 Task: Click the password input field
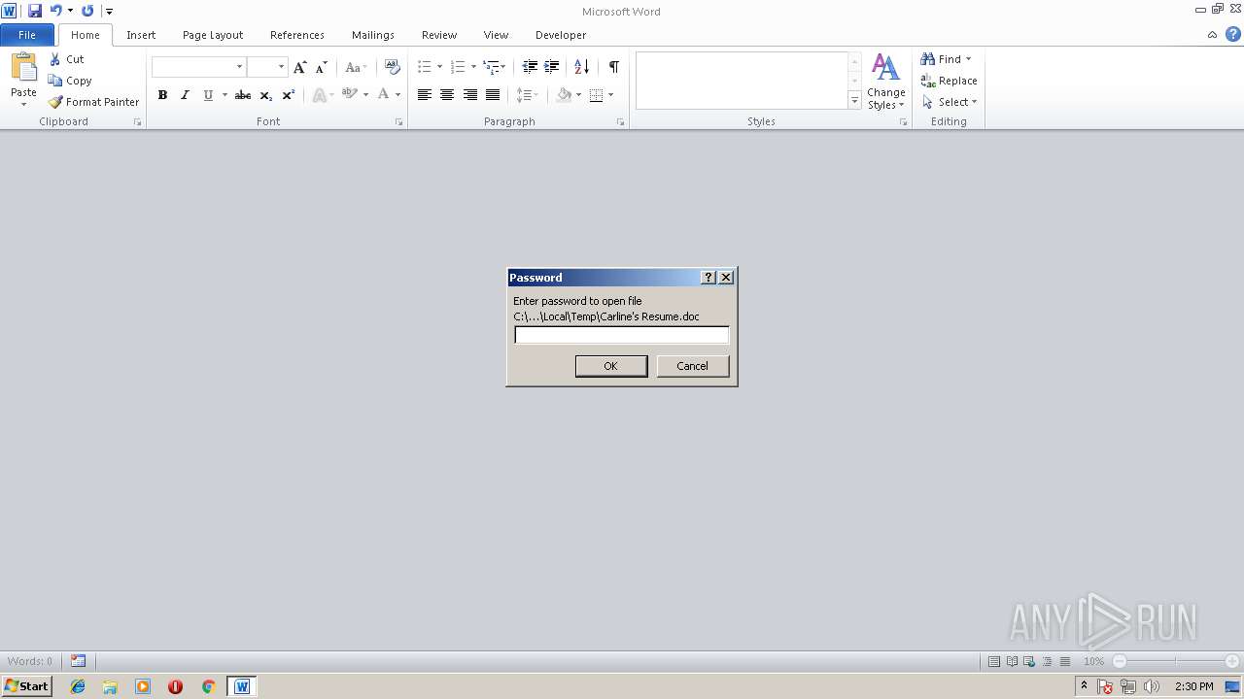[621, 335]
